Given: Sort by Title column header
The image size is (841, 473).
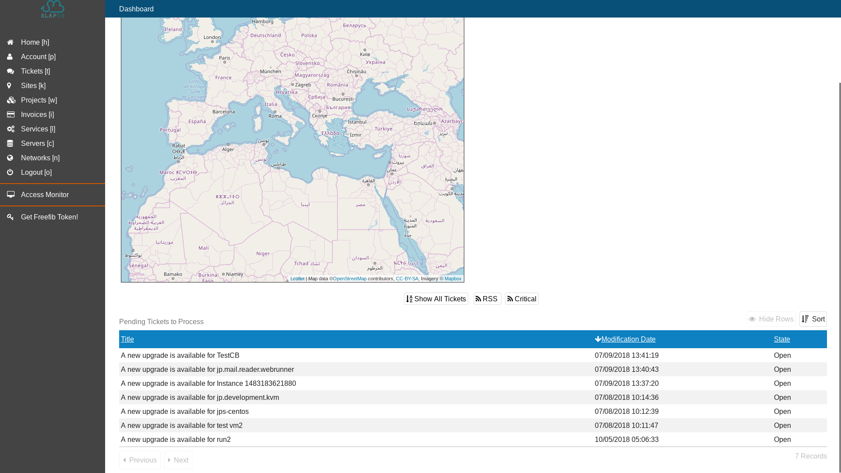Looking at the screenshot, I should click(127, 339).
